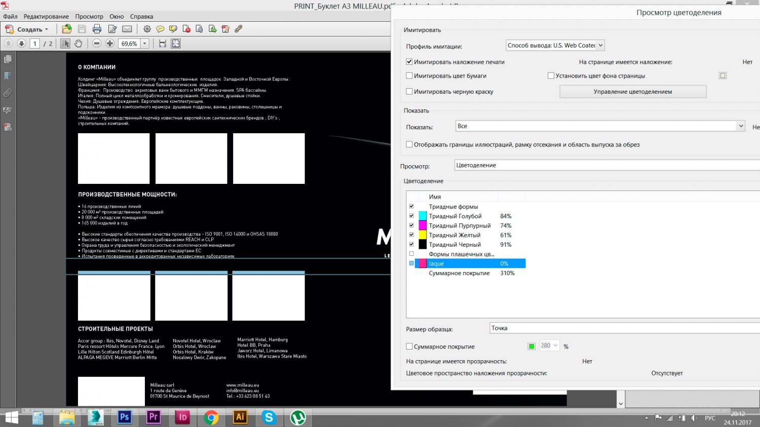Print the document using printer icon
Screen dimensions: 760x427
[x=97, y=29]
